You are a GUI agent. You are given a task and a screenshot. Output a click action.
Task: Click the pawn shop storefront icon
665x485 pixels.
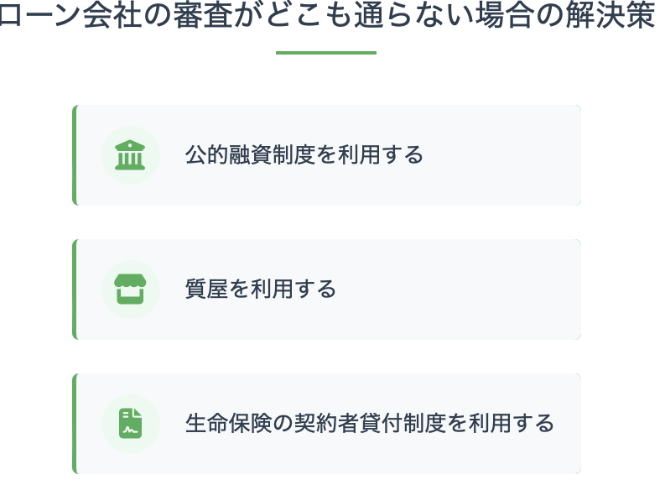(130, 289)
